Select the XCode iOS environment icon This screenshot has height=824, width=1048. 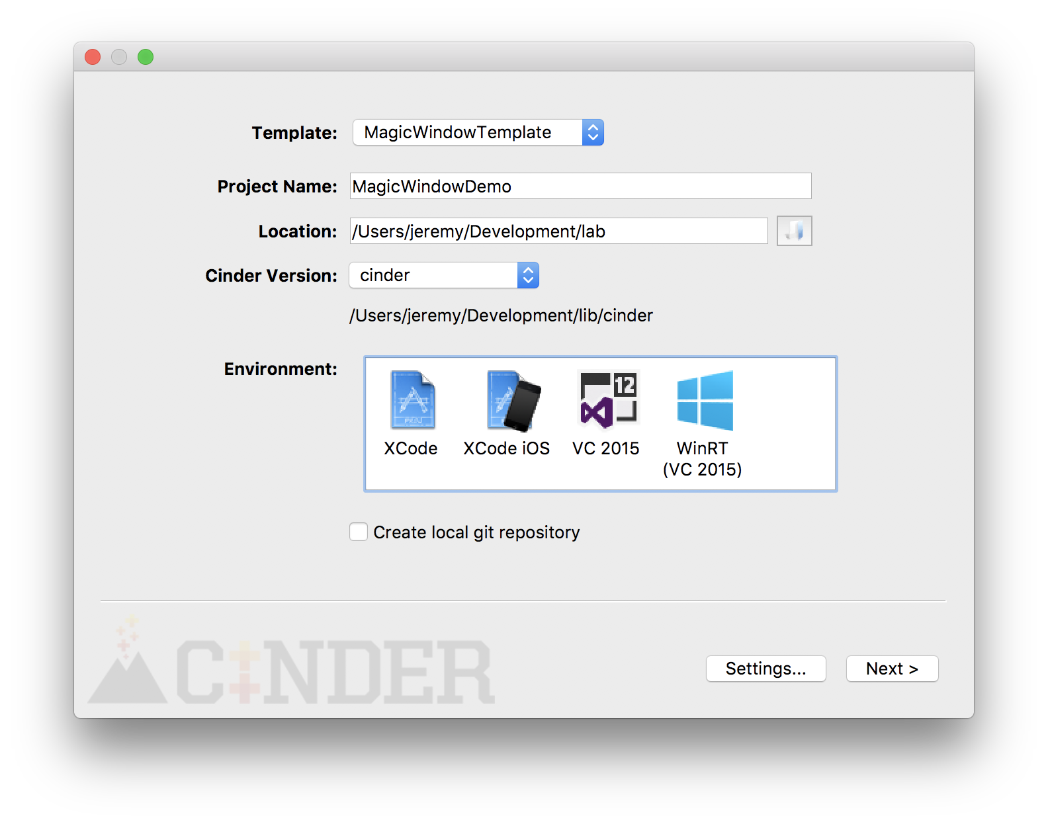point(514,401)
